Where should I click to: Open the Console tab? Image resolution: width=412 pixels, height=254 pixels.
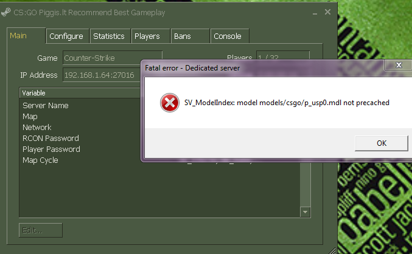click(x=229, y=36)
